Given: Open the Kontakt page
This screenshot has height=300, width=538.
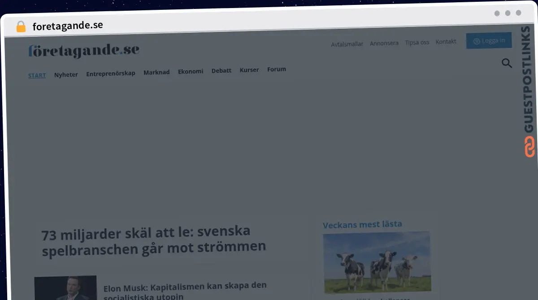Looking at the screenshot, I should 446,41.
